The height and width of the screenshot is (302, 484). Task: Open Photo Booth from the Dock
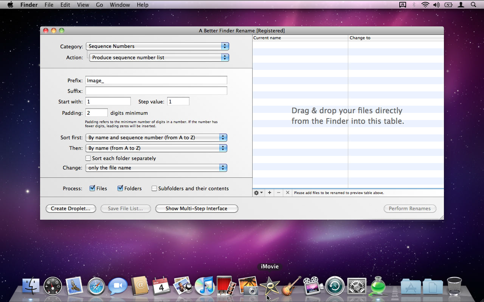[226, 286]
